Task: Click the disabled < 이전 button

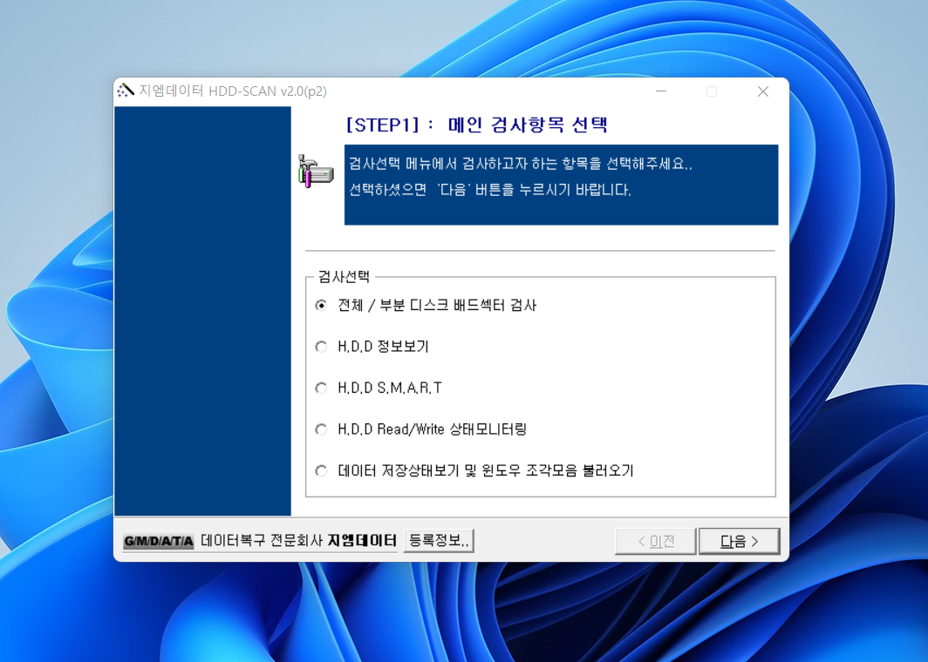Action: [x=656, y=541]
